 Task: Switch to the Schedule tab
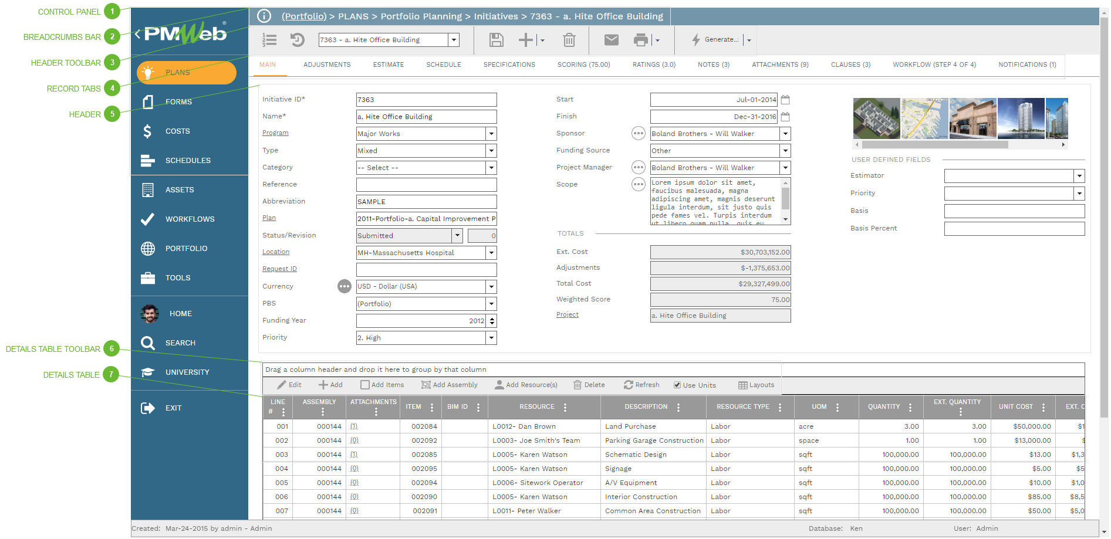point(444,65)
